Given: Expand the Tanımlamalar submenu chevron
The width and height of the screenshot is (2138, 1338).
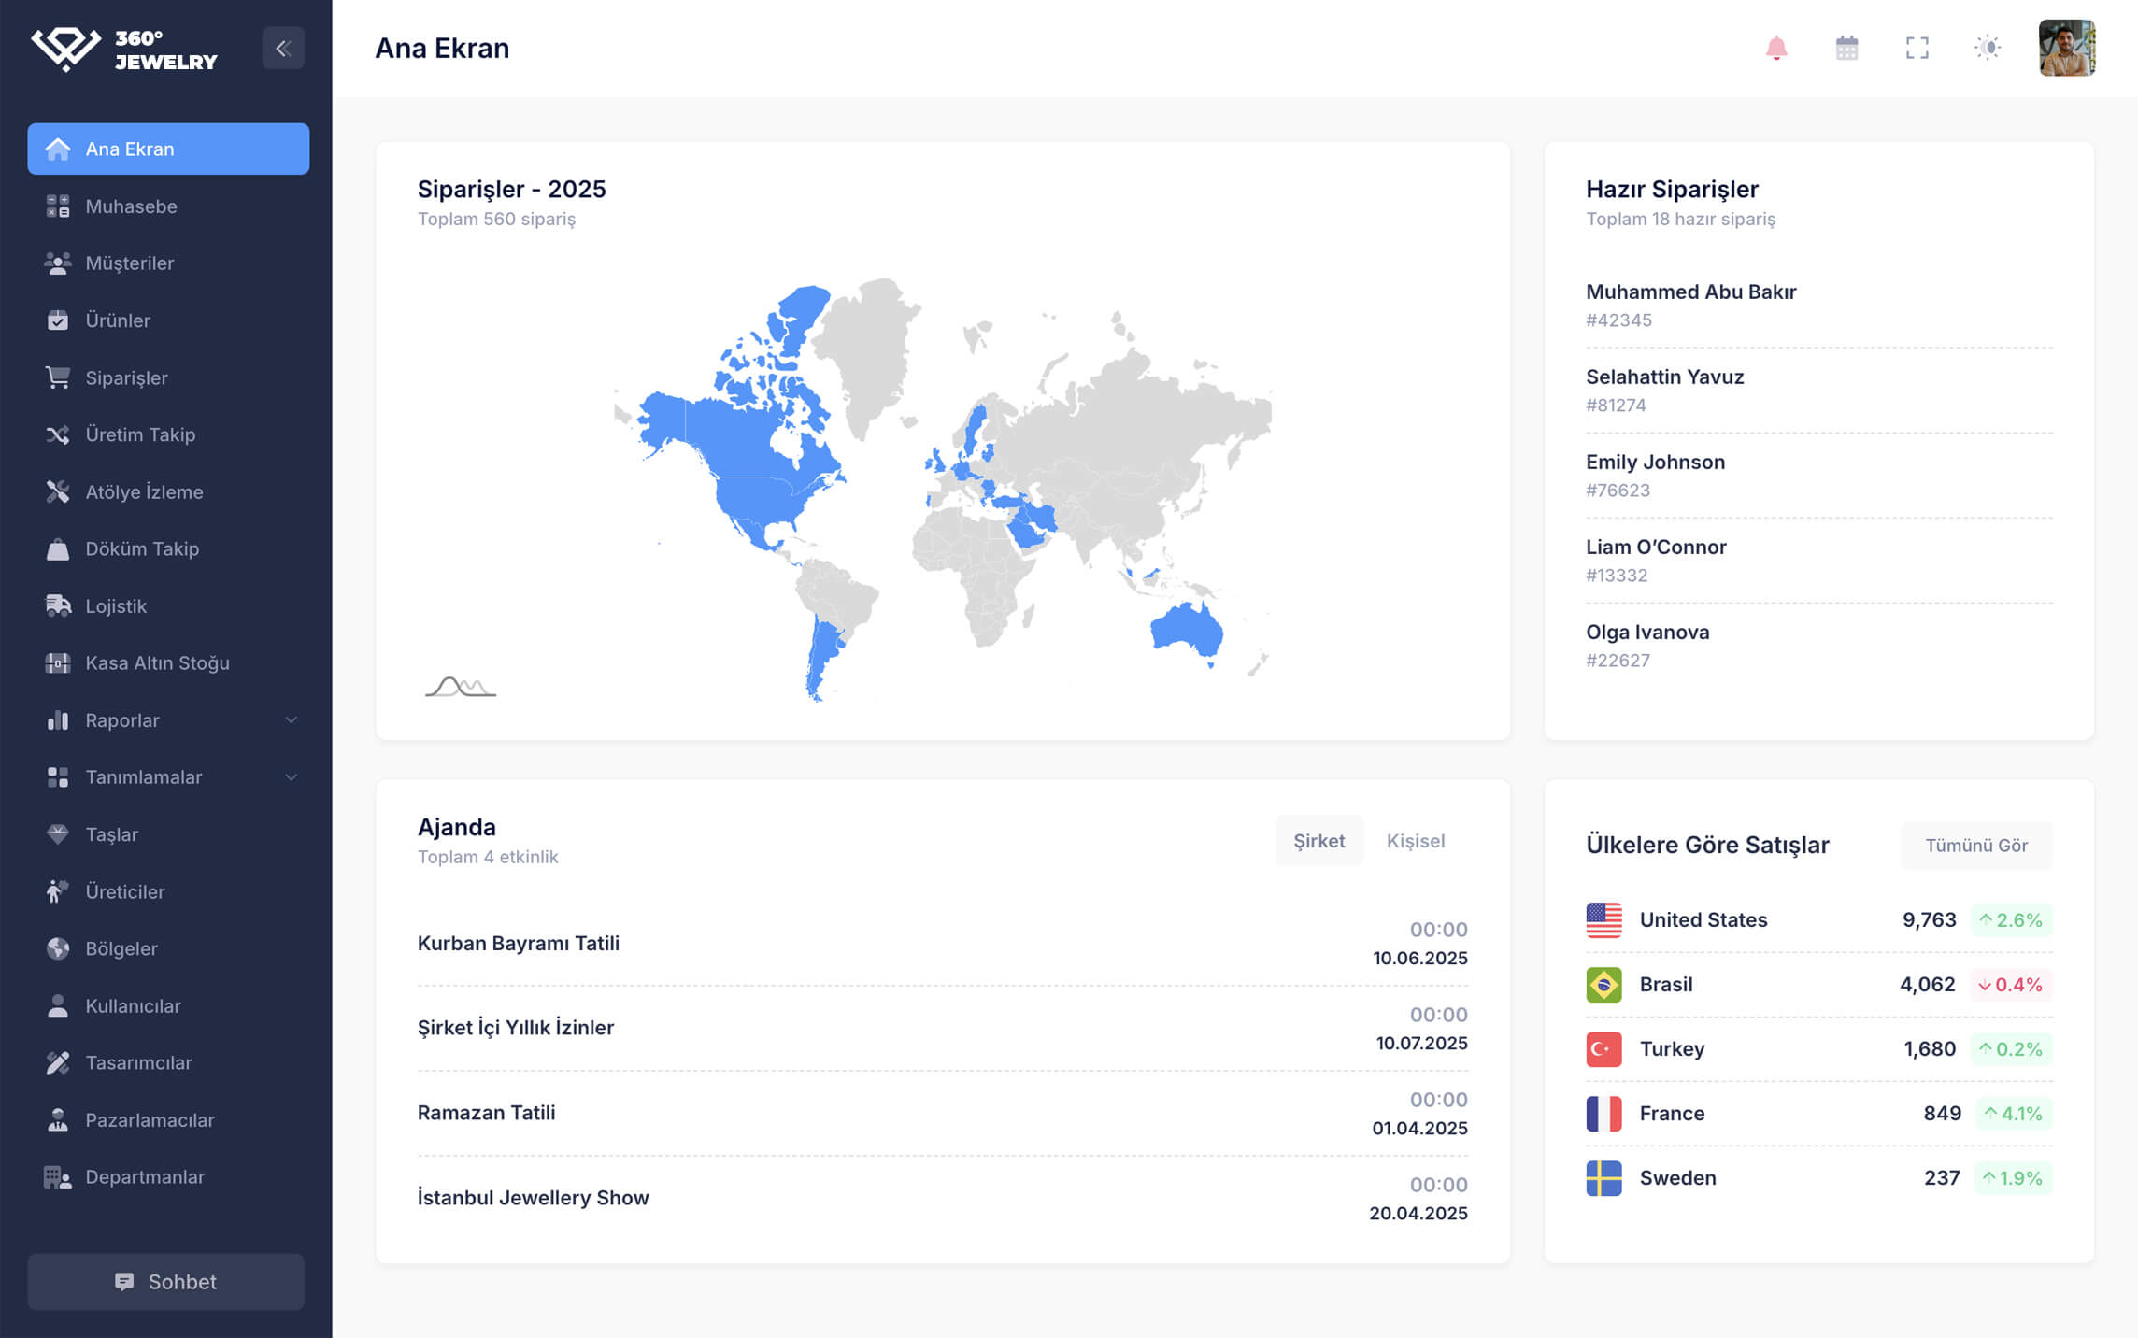Looking at the screenshot, I should coord(291,777).
